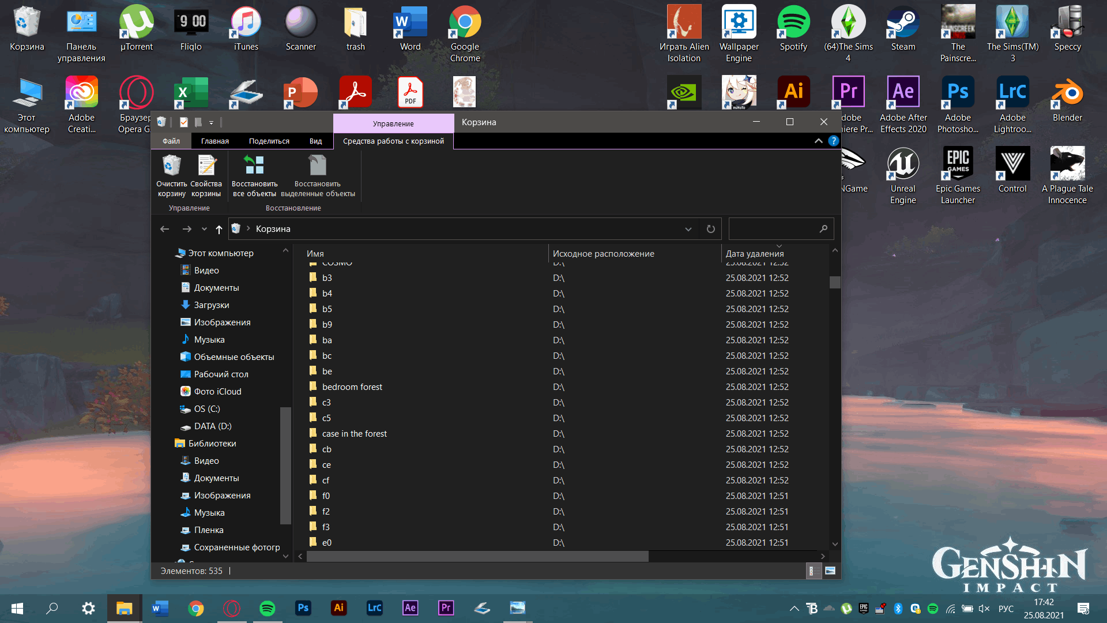Viewport: 1107px width, 623px height.
Task: Click Restore all items (Восстановить все объекты)
Action: pos(254,176)
